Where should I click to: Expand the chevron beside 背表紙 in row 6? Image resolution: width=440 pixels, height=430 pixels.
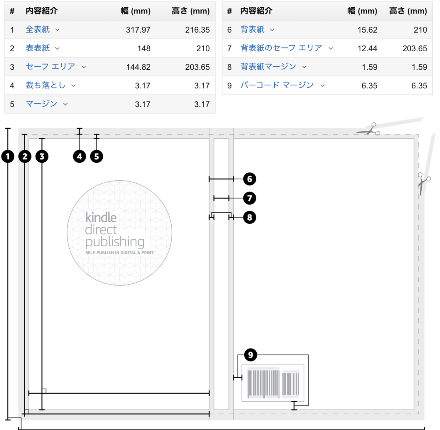tap(272, 30)
